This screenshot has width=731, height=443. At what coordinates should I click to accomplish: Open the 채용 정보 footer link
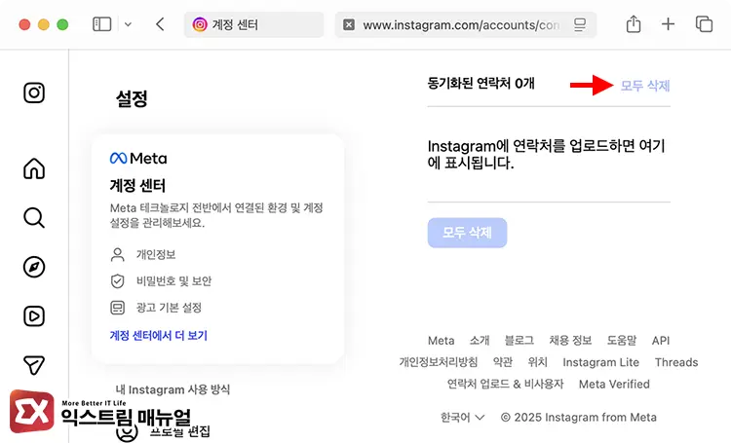coord(570,341)
